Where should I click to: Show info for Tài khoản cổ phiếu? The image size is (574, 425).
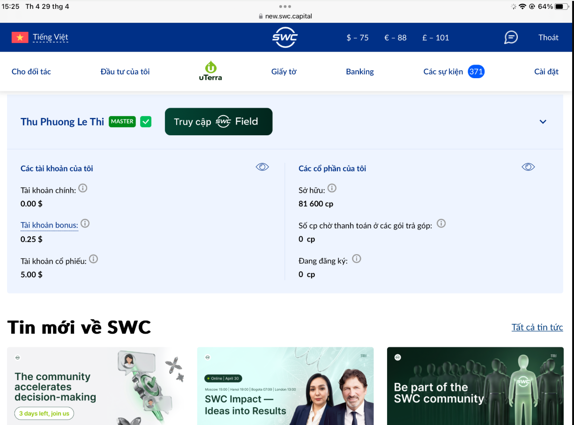[93, 259]
